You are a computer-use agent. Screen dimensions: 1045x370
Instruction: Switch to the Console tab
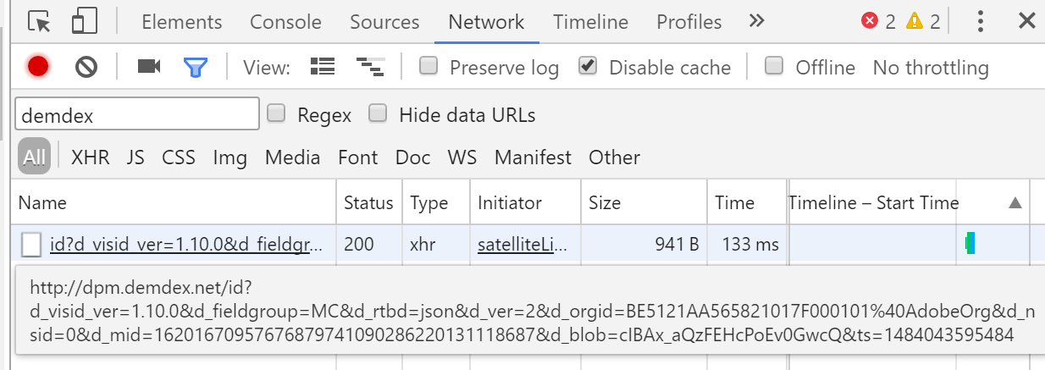285,22
